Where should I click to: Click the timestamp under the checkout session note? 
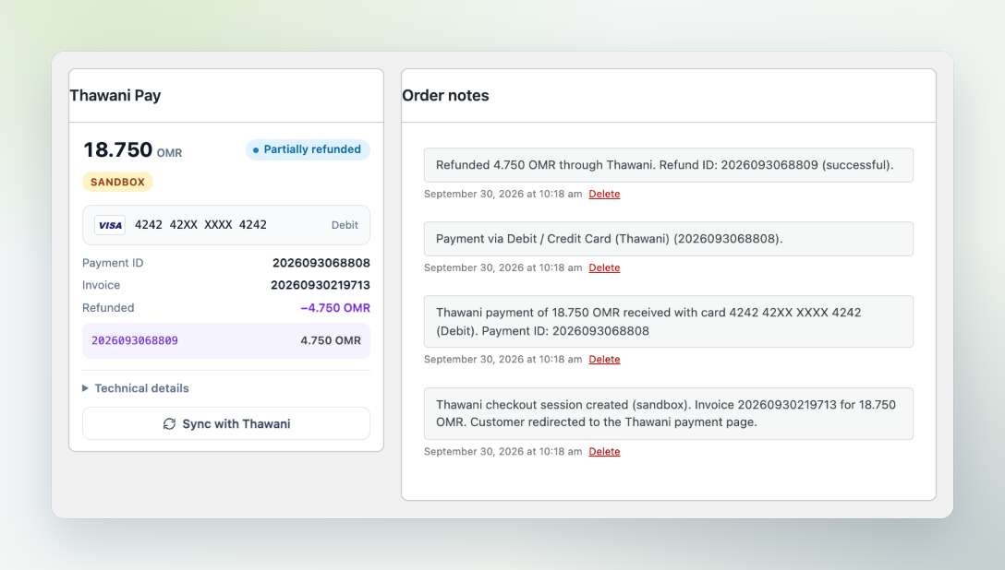coord(503,451)
